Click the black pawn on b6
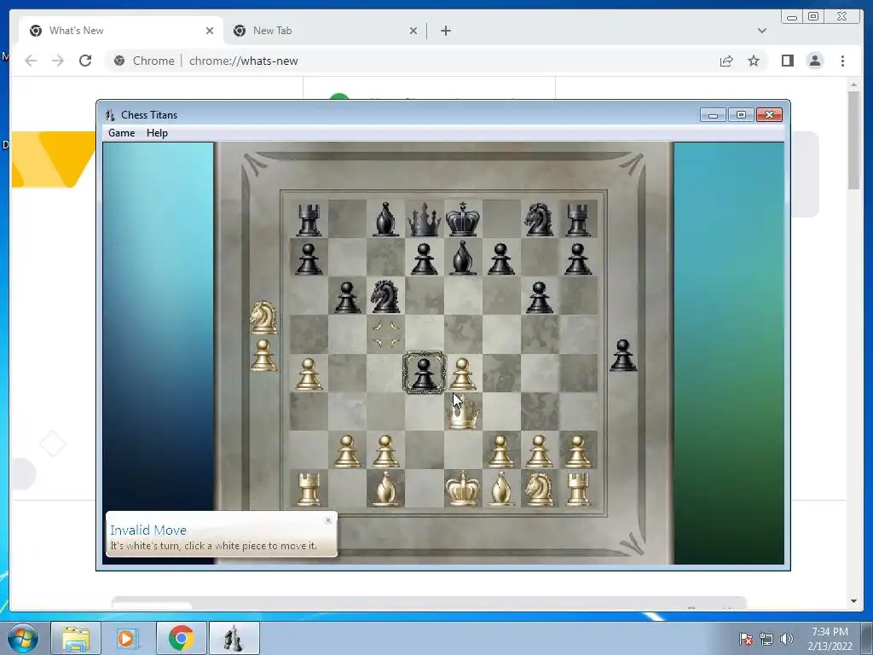 [x=347, y=297]
